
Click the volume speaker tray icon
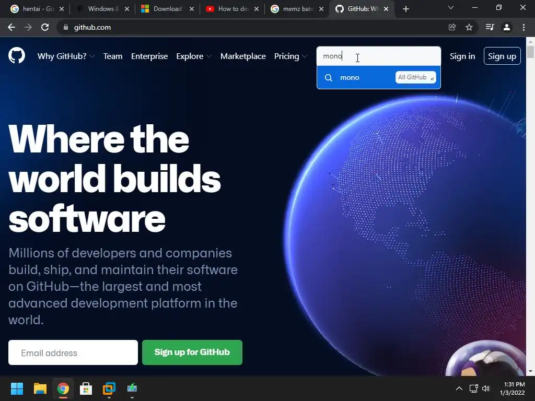coord(486,388)
